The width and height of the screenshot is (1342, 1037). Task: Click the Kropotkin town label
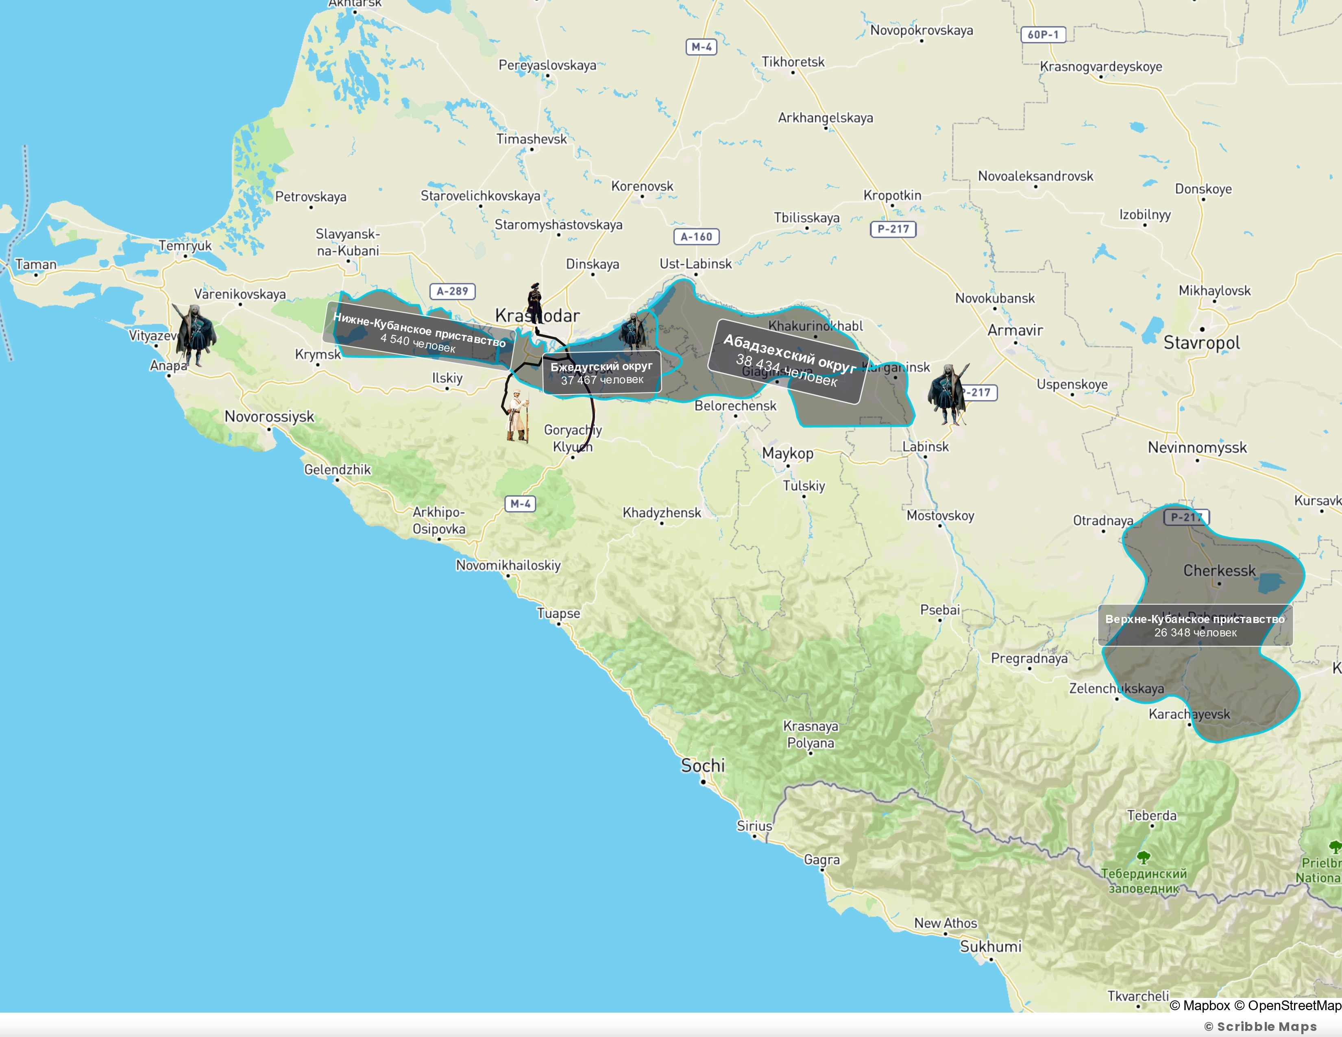pos(892,195)
